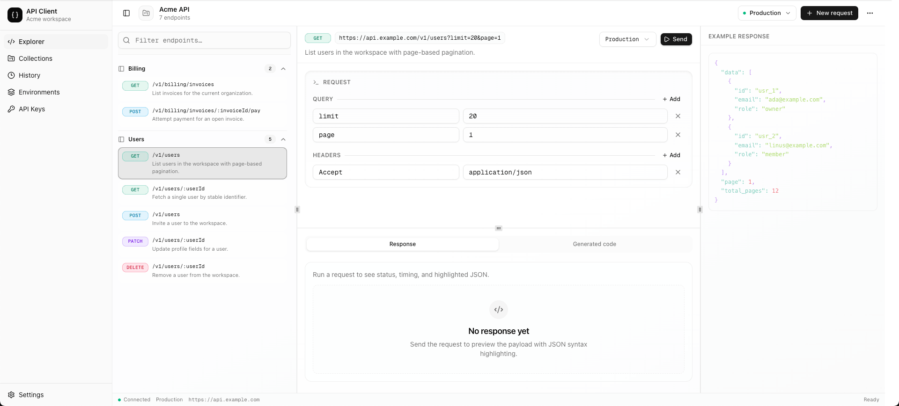Image resolution: width=899 pixels, height=406 pixels.
Task: Click the Users group icon
Action: [x=121, y=139]
